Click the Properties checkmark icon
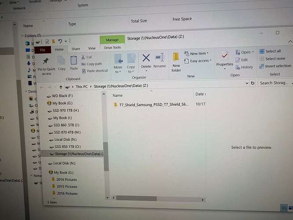293x220 pixels. (x=225, y=56)
